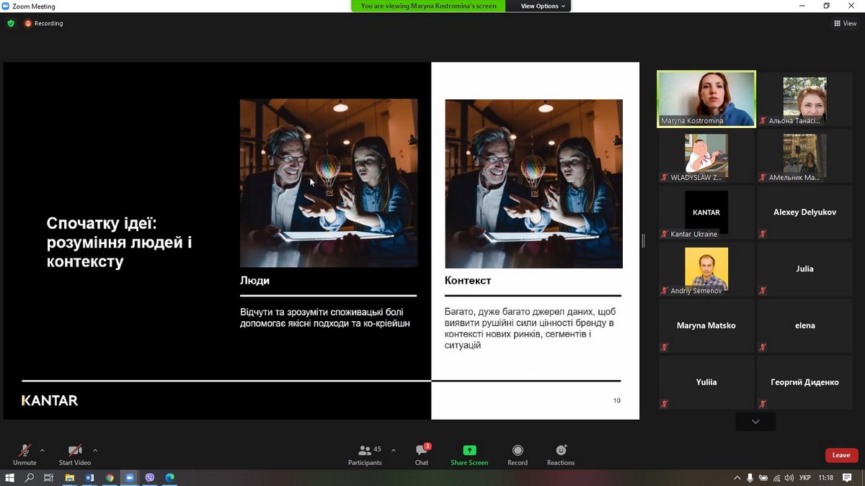Image resolution: width=865 pixels, height=486 pixels.
Task: Start recording with the Record icon
Action: click(517, 451)
